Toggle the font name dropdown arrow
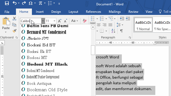Viewport: 171px width, 96px height. tap(43, 21)
